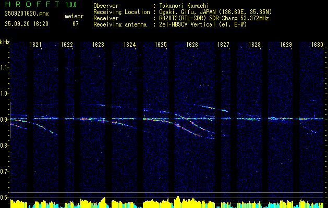Click the 0.7 kHz axis label
This screenshot has width=328, height=208.
(x=4, y=172)
